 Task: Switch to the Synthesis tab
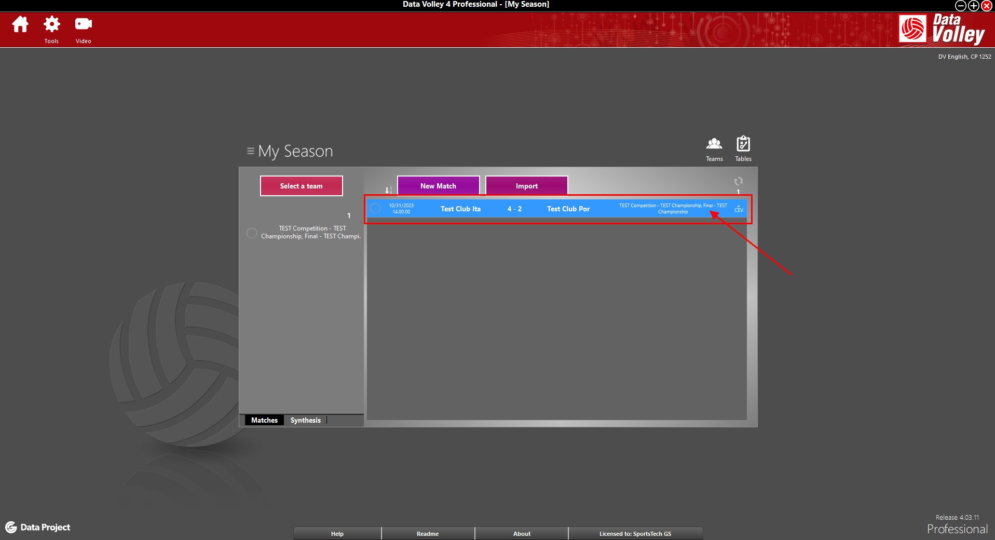pos(305,420)
